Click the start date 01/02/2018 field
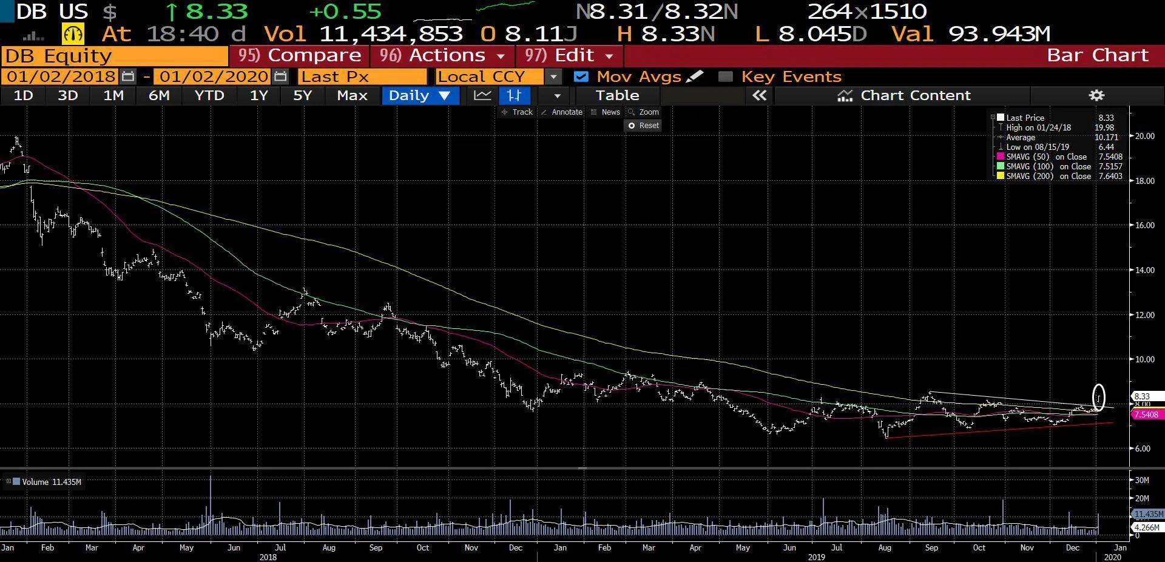Viewport: 1165px width, 562px height. pyautogui.click(x=60, y=76)
